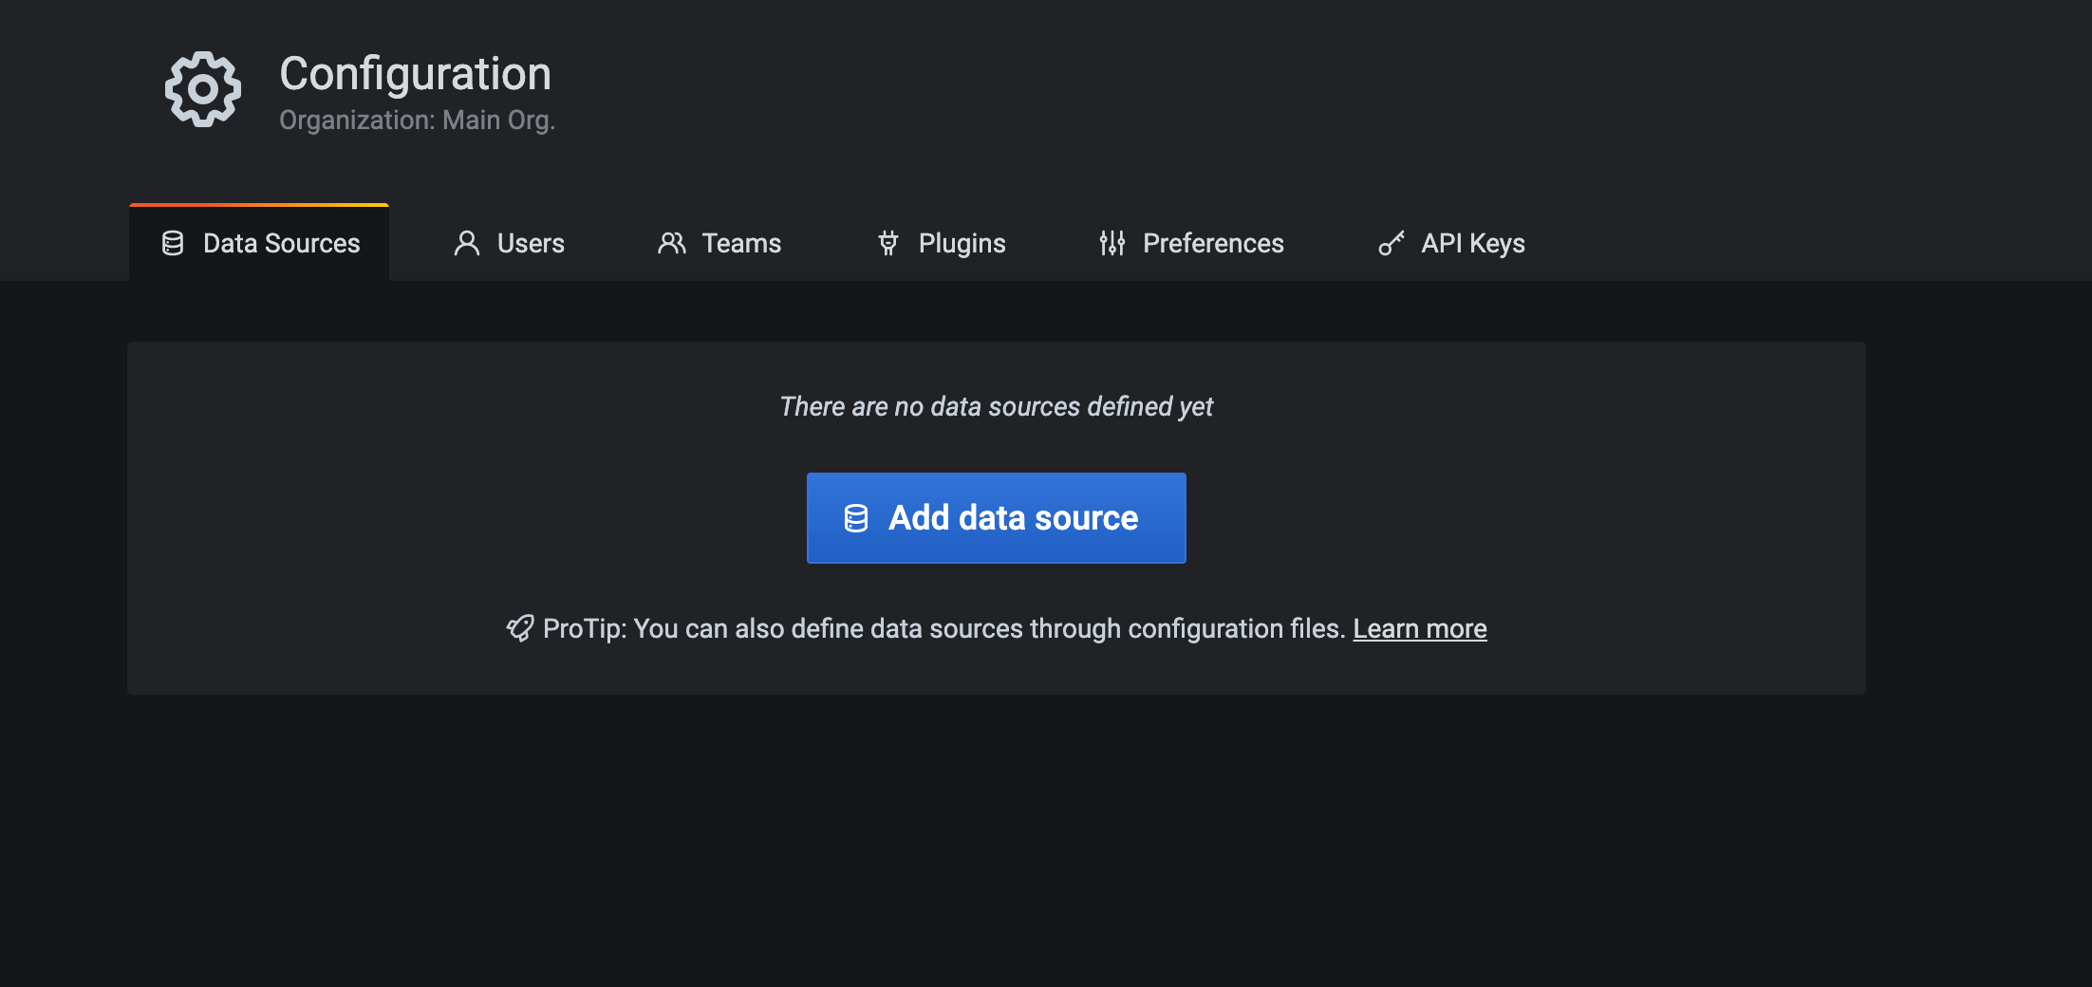Click the plug icon beside Plugins
The height and width of the screenshot is (987, 2092).
[887, 244]
